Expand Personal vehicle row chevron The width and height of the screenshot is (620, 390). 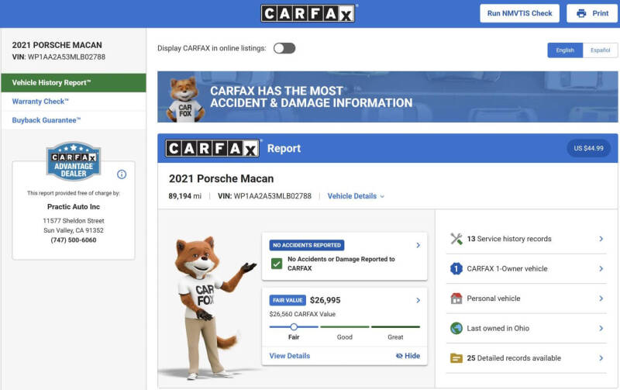click(601, 299)
